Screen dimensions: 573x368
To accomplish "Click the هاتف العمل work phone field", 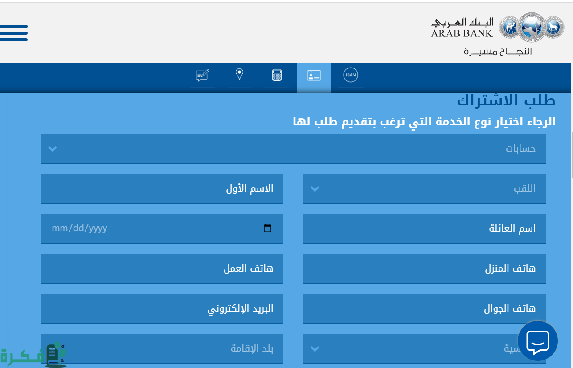I will 162,268.
